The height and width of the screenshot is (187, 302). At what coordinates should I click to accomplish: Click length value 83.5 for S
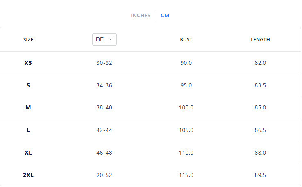260,85
